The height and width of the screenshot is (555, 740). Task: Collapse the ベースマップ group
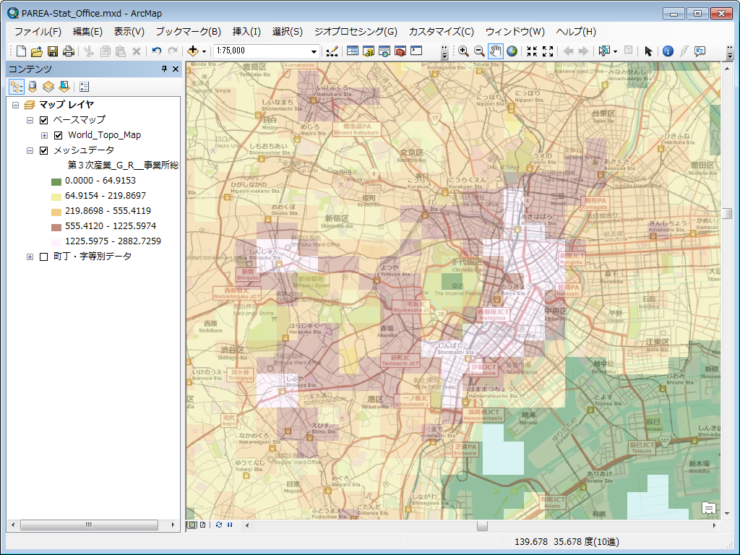[x=30, y=121]
